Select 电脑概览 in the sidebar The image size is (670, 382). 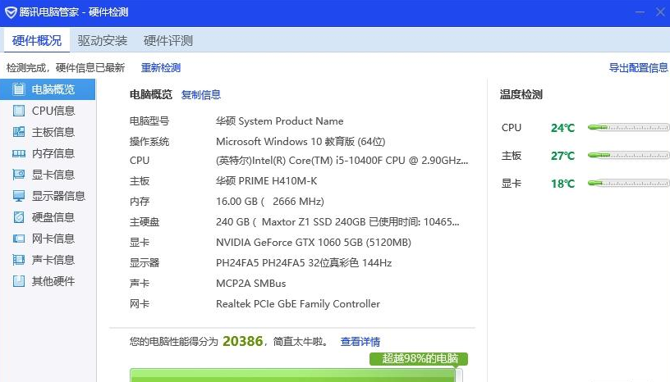tap(48, 89)
